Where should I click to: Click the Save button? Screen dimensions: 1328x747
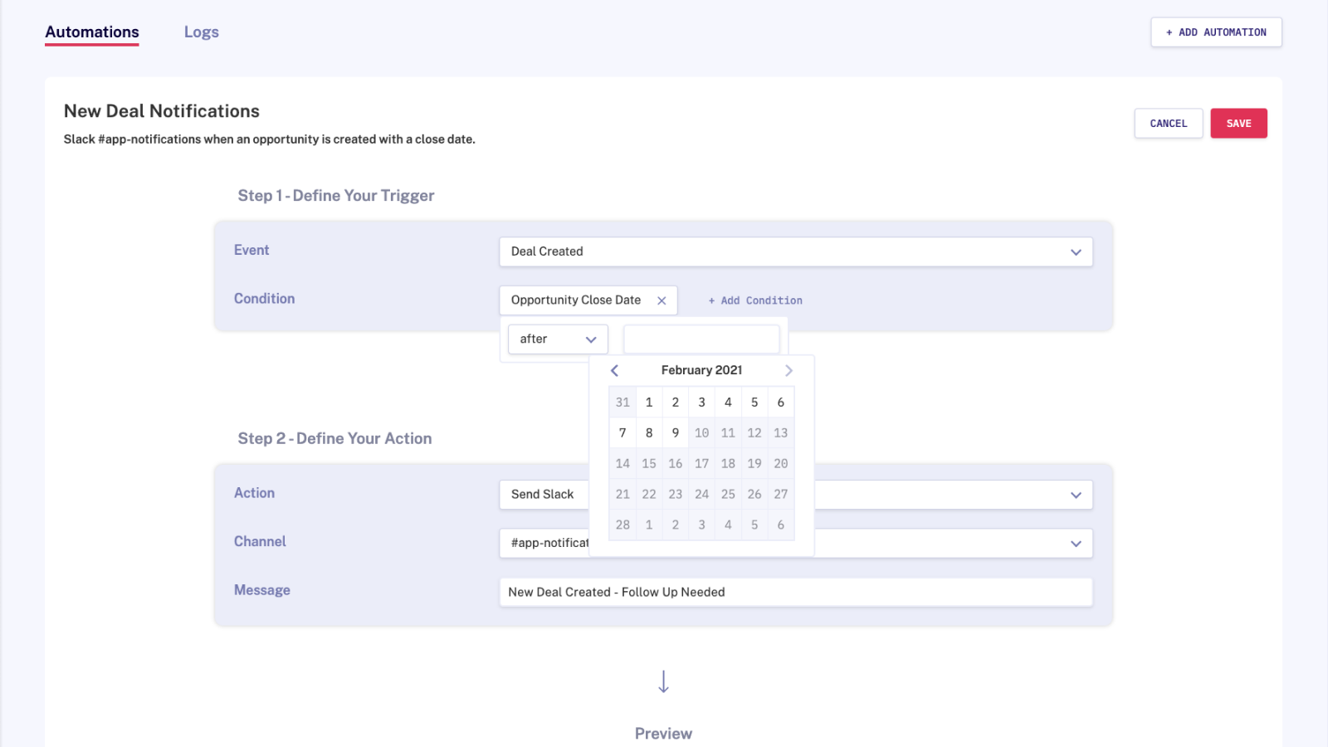point(1238,124)
